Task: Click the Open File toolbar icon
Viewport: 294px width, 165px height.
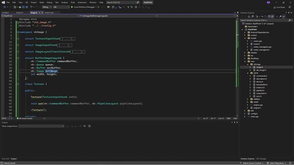Action: (x=20, y=7)
